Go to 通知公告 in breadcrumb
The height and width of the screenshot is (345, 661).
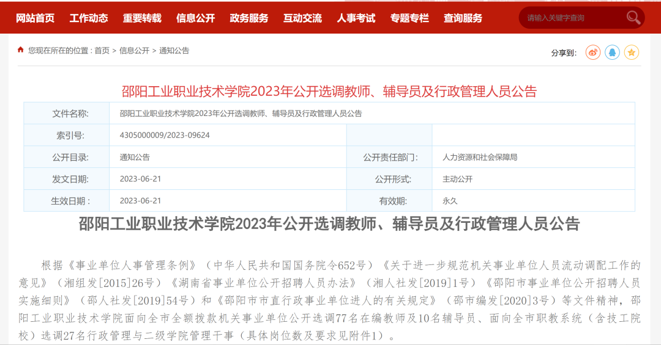pos(174,51)
